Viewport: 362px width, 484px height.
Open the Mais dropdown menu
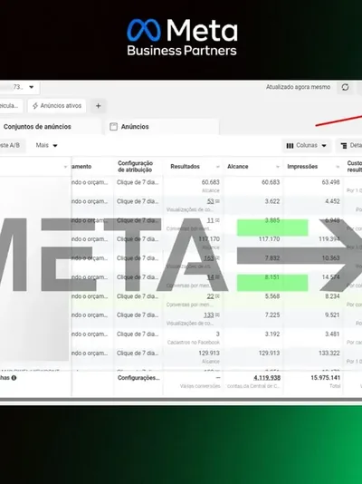pyautogui.click(x=46, y=145)
